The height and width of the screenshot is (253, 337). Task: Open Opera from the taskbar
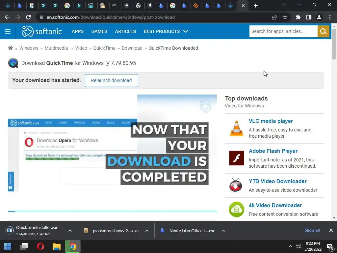tap(40, 246)
